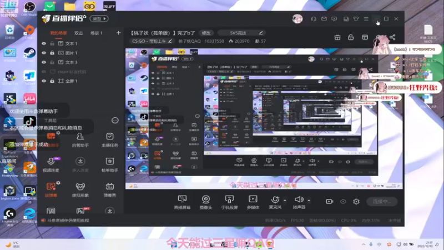This screenshot has width=444, height=250.
Task: Expand speaker volume arrow
Action: [309, 201]
